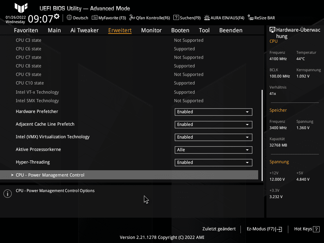The width and height of the screenshot is (324, 243).
Task: Click the Hardware Prefetcher label
Action: [37, 111]
